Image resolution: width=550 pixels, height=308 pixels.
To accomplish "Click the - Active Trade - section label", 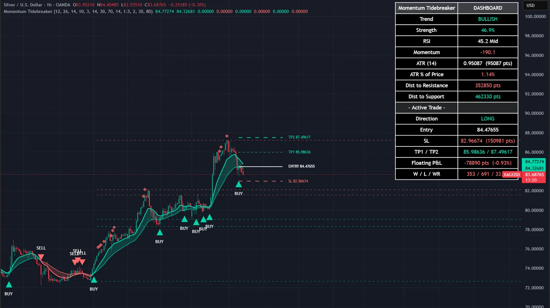I will coord(427,108).
